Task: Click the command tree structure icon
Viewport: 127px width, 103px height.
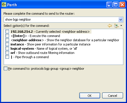Action: 117,26
